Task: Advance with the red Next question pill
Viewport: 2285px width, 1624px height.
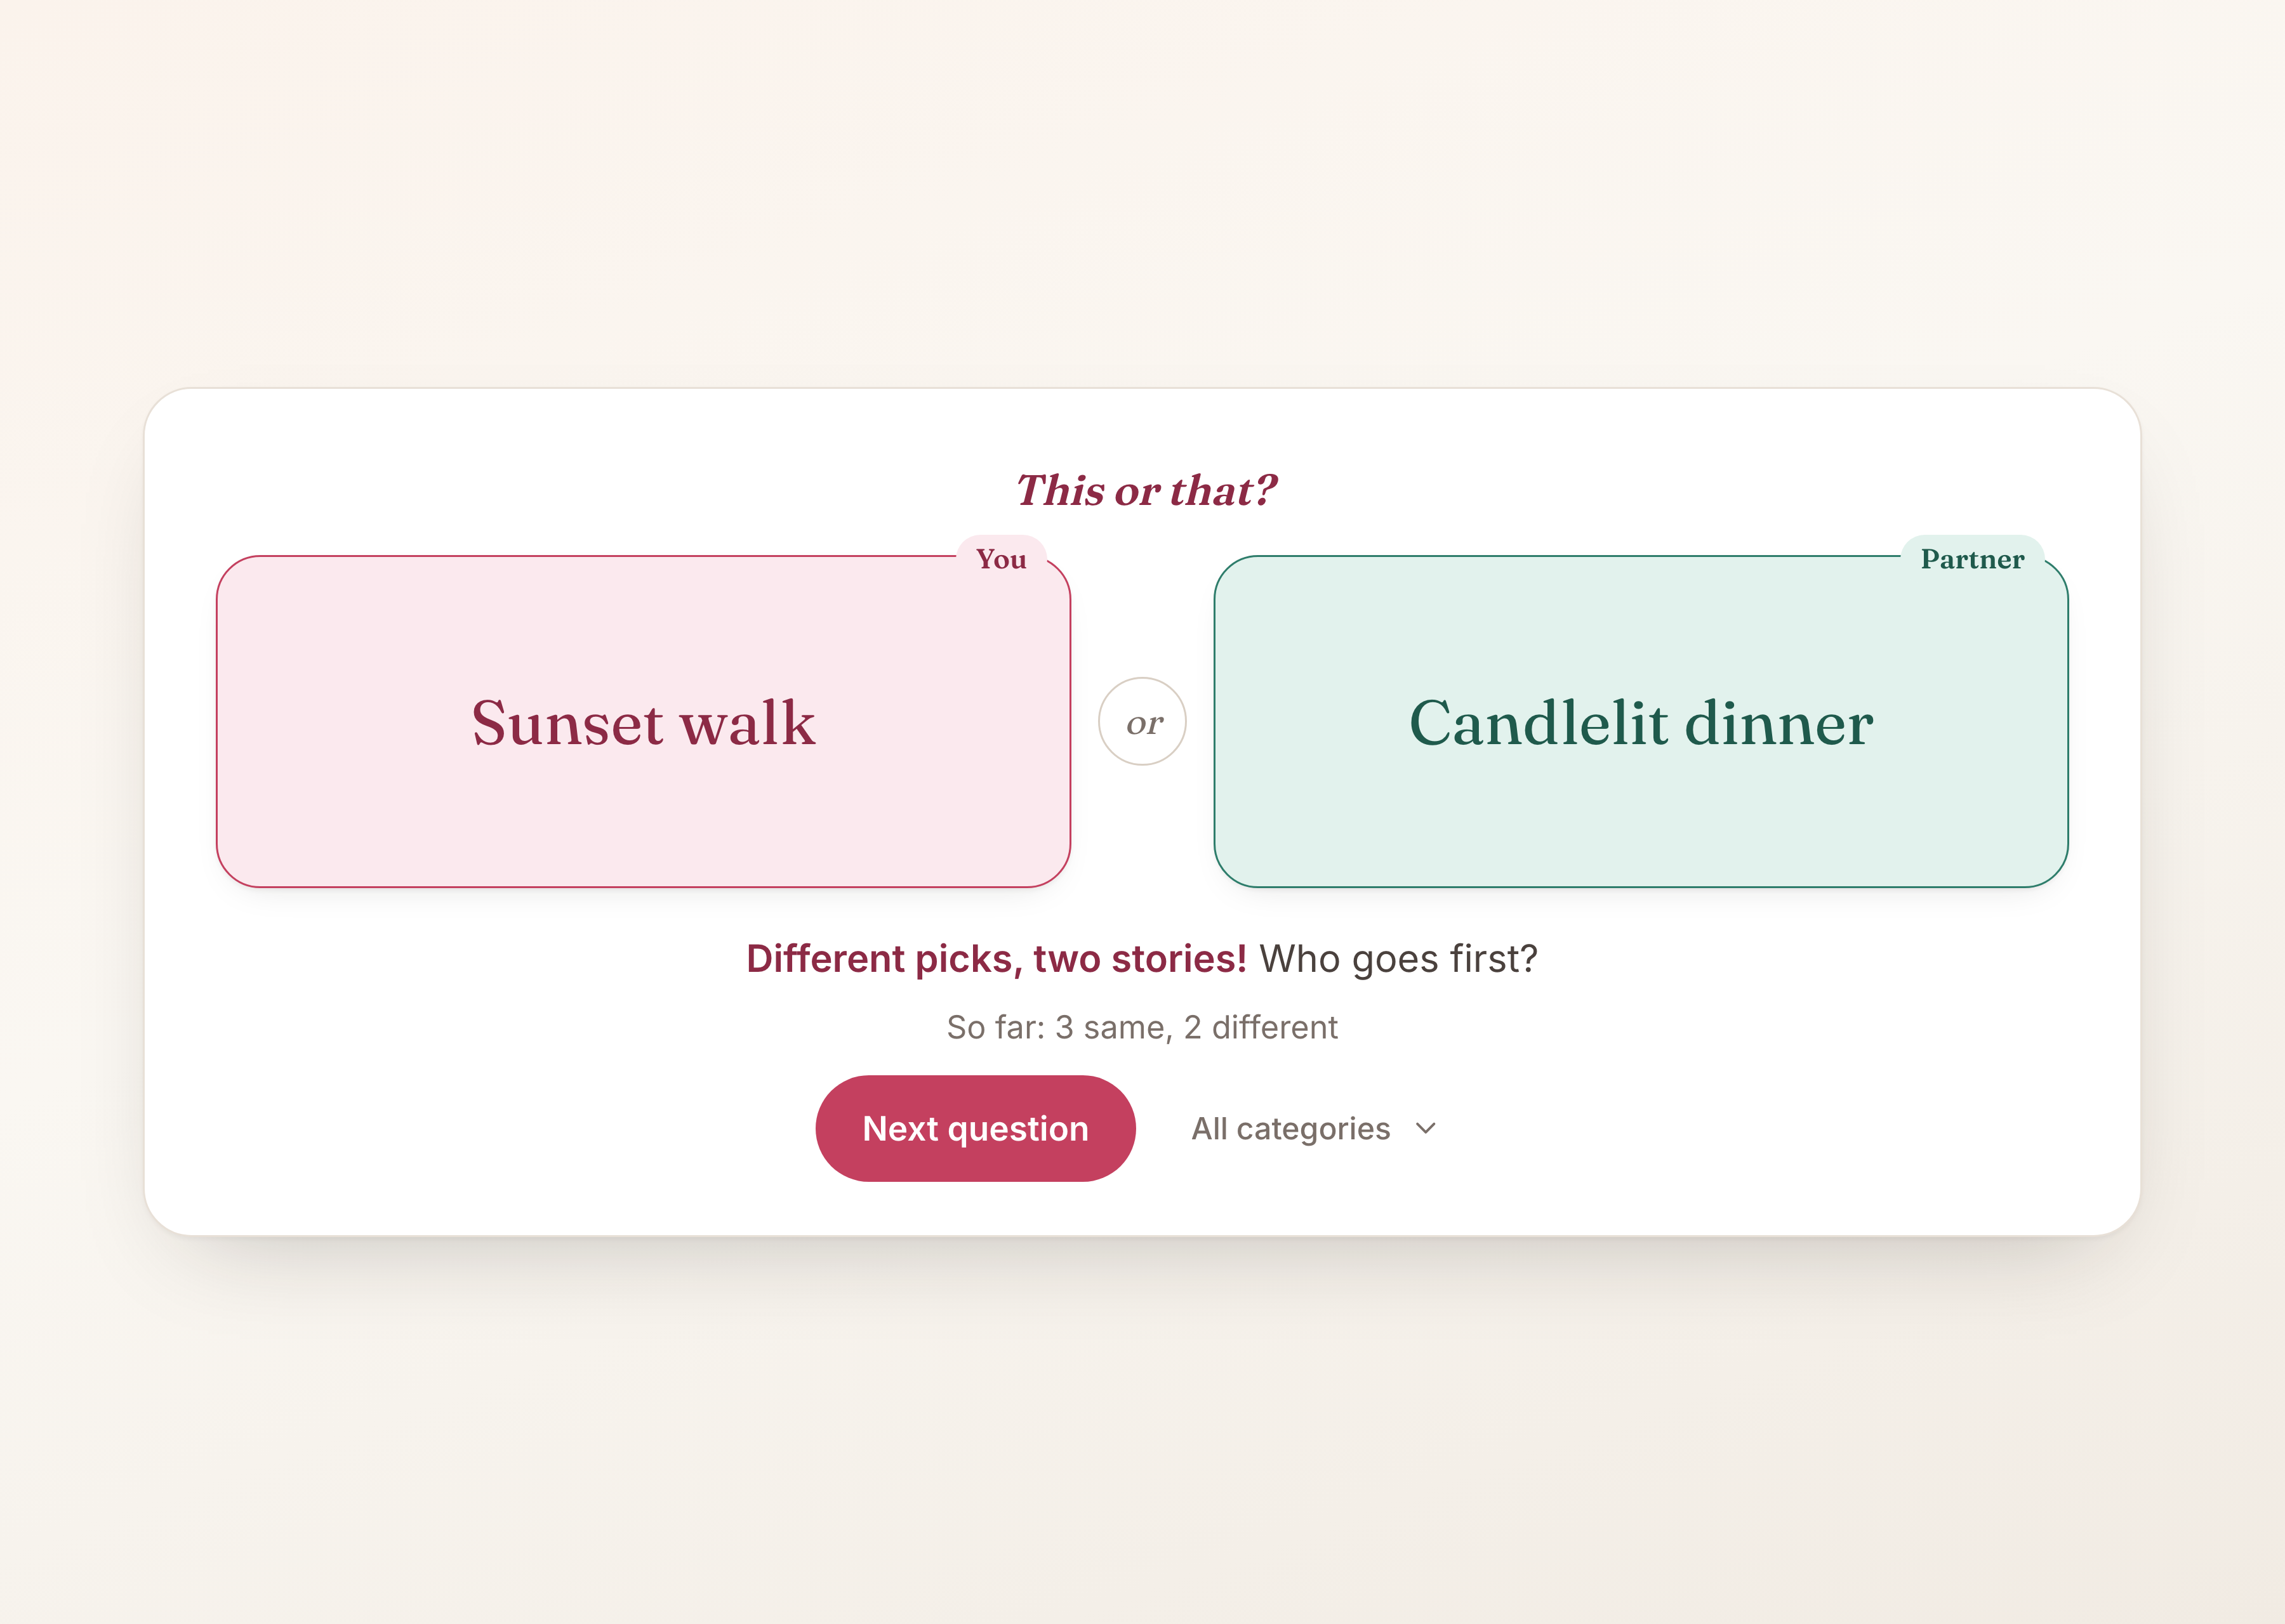Action: point(976,1128)
